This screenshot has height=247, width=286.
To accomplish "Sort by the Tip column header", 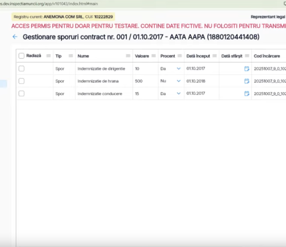I will 58,56.
